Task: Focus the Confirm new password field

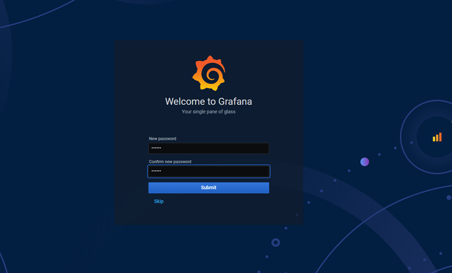Action: tap(209, 171)
